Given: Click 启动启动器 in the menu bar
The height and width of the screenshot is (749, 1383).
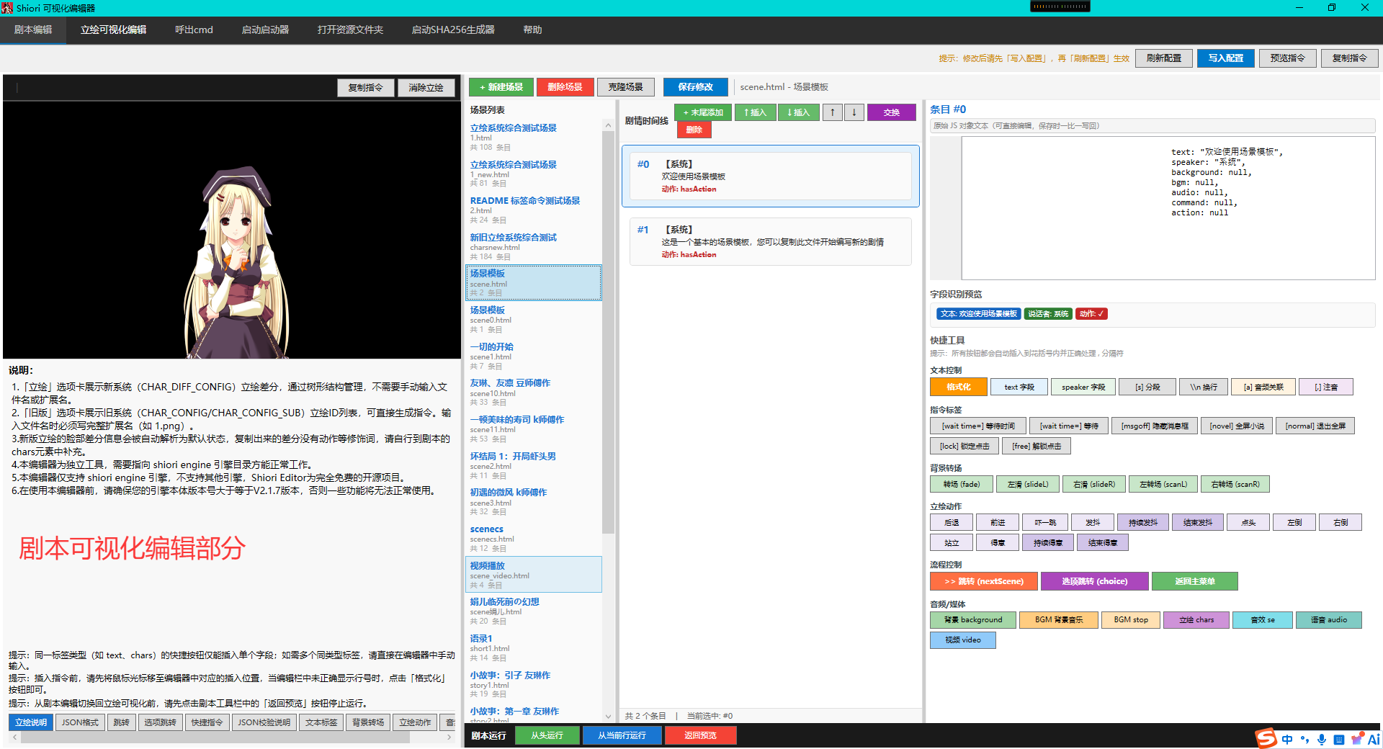Looking at the screenshot, I should pyautogui.click(x=265, y=30).
